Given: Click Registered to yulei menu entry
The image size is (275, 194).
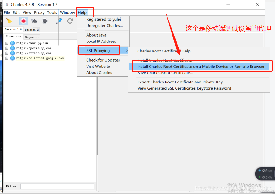Looking at the screenshot, I should tap(103, 19).
